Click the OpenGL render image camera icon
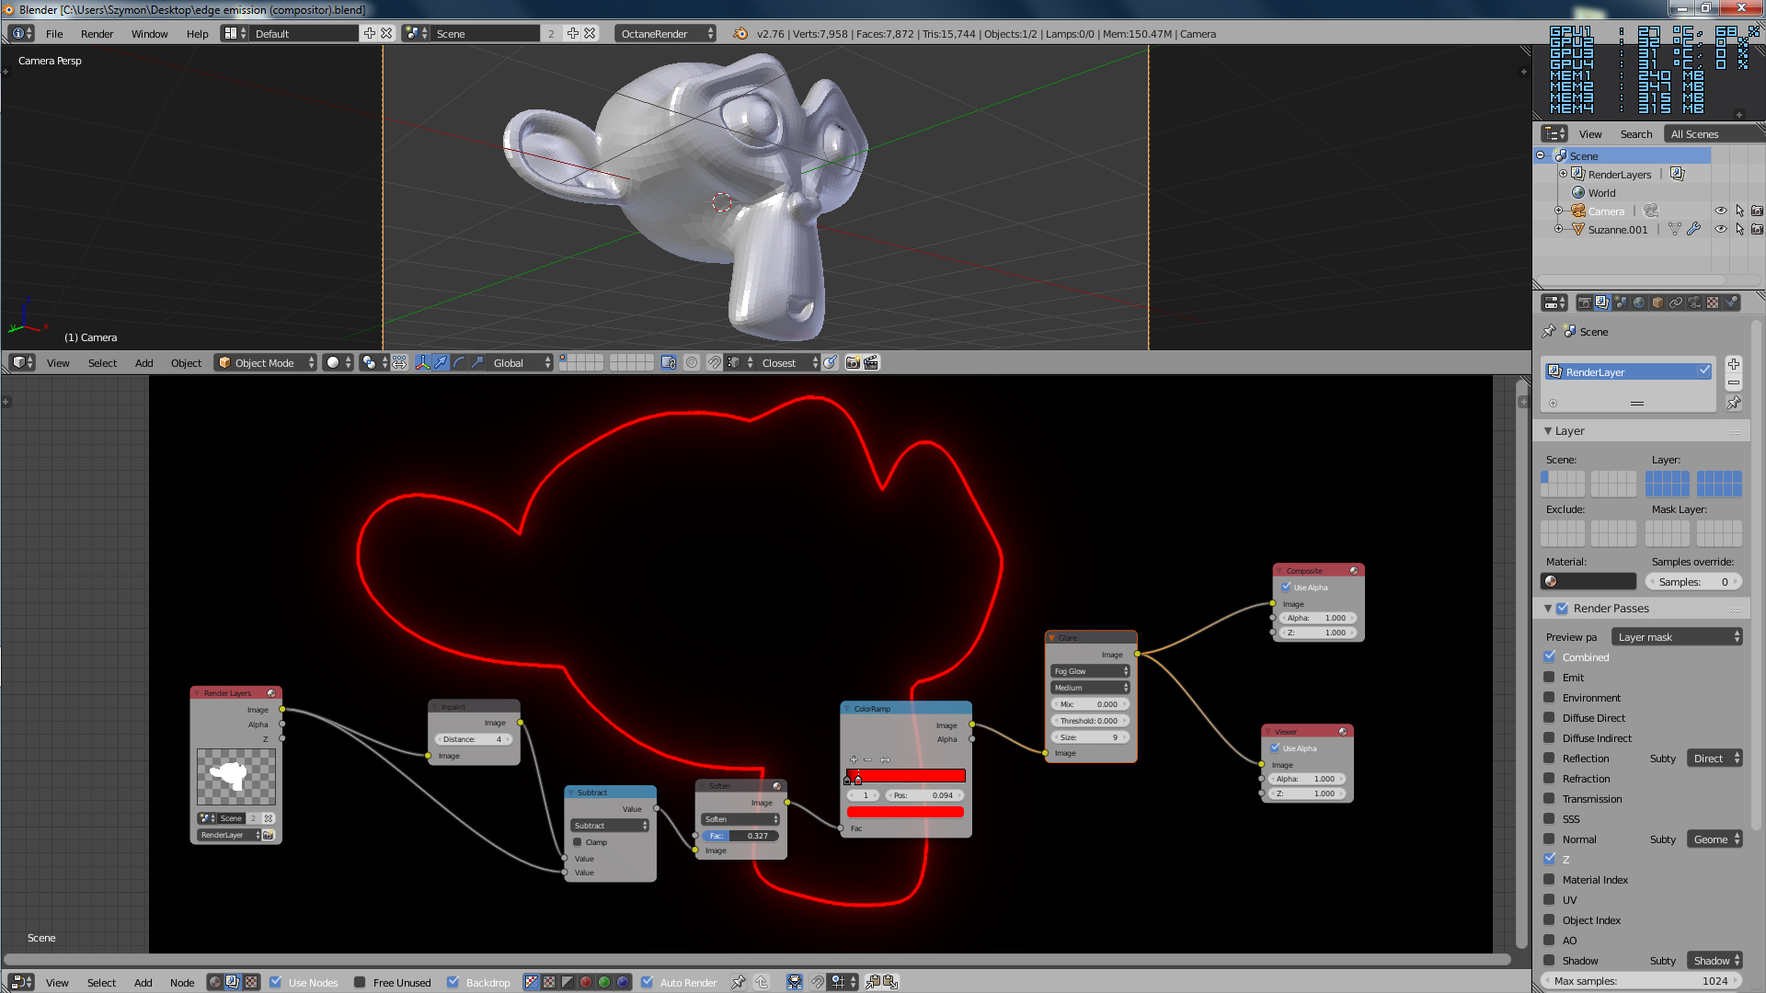This screenshot has height=993, width=1766. tap(853, 363)
